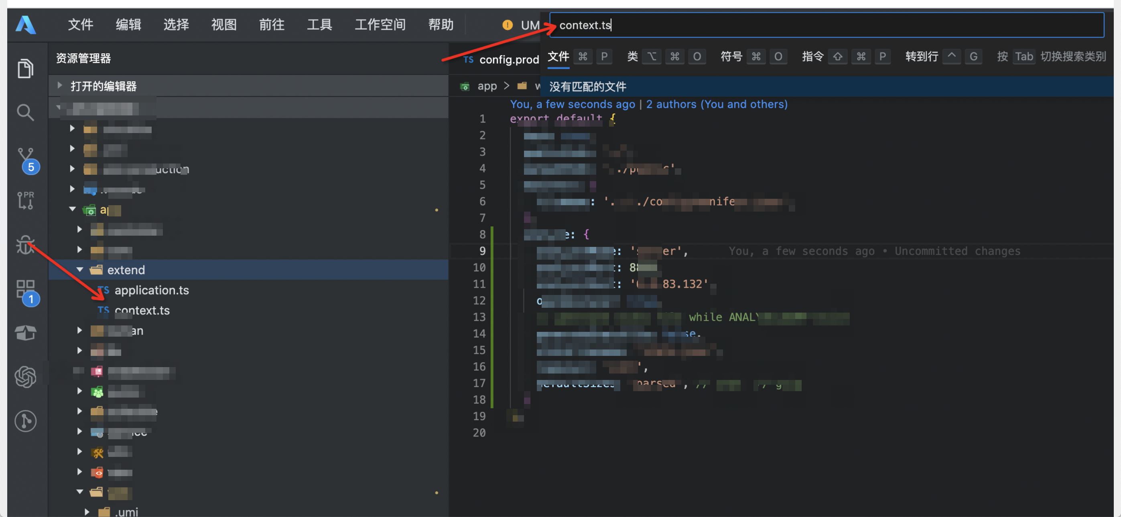This screenshot has height=517, width=1121.
Task: Open the Pull Requests (PR) panel icon
Action: click(x=25, y=200)
